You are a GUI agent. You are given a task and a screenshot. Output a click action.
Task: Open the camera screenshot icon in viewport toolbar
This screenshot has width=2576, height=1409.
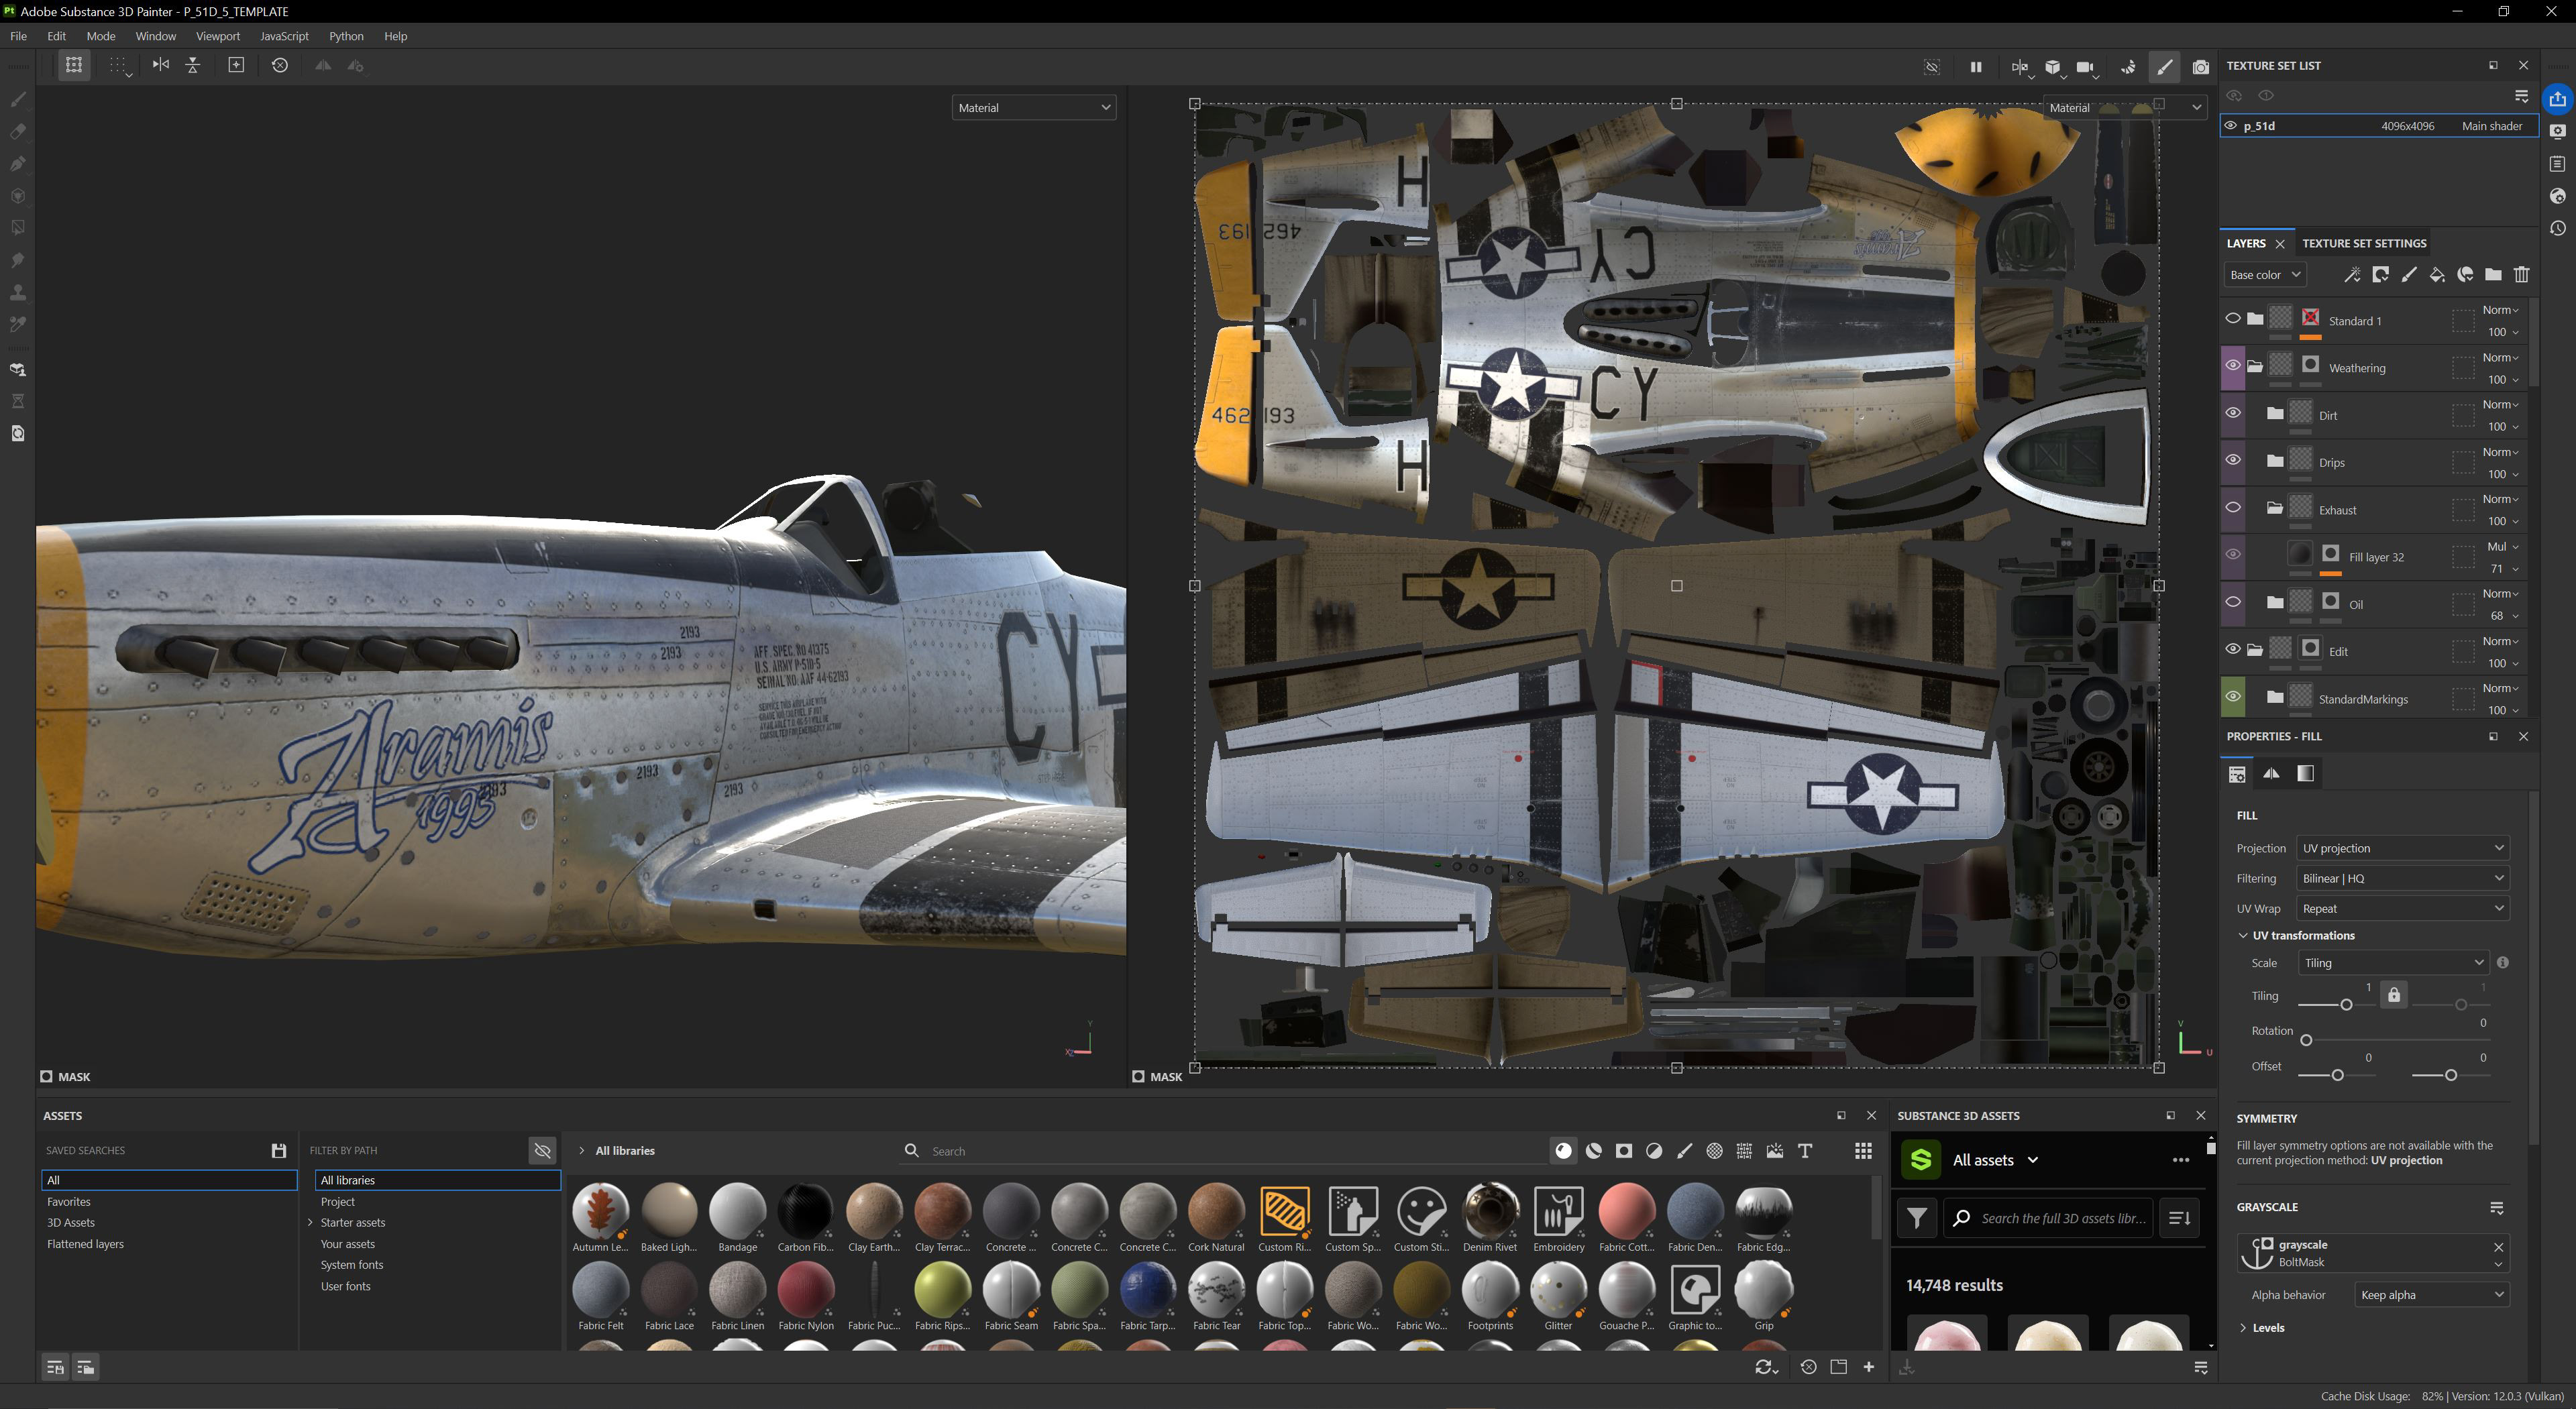2200,67
